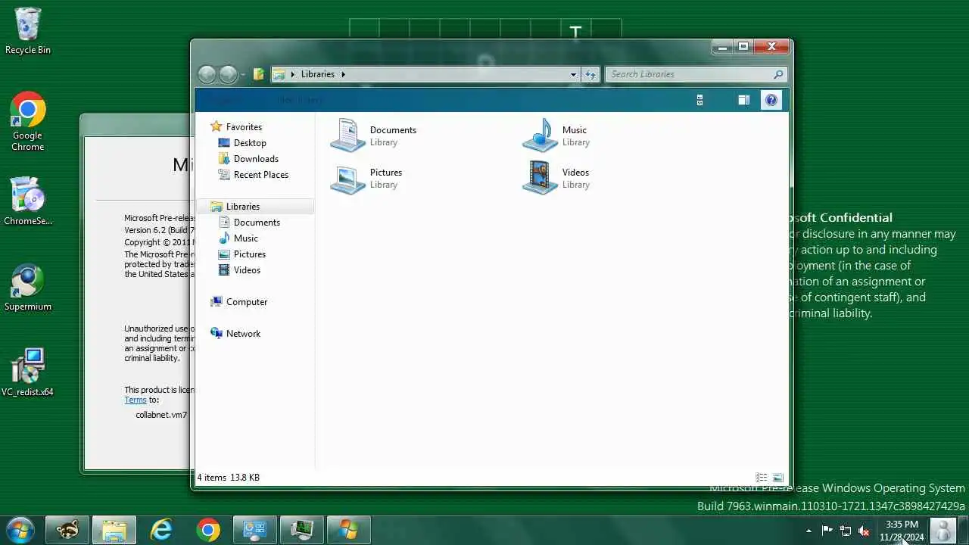969x545 pixels.
Task: Click the Task Manager monitor taskbar icon
Action: tap(302, 530)
